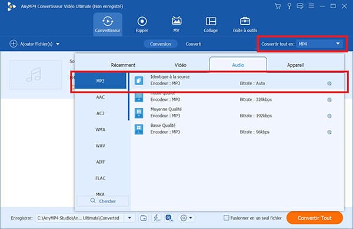Open the output folder icon

144,218
